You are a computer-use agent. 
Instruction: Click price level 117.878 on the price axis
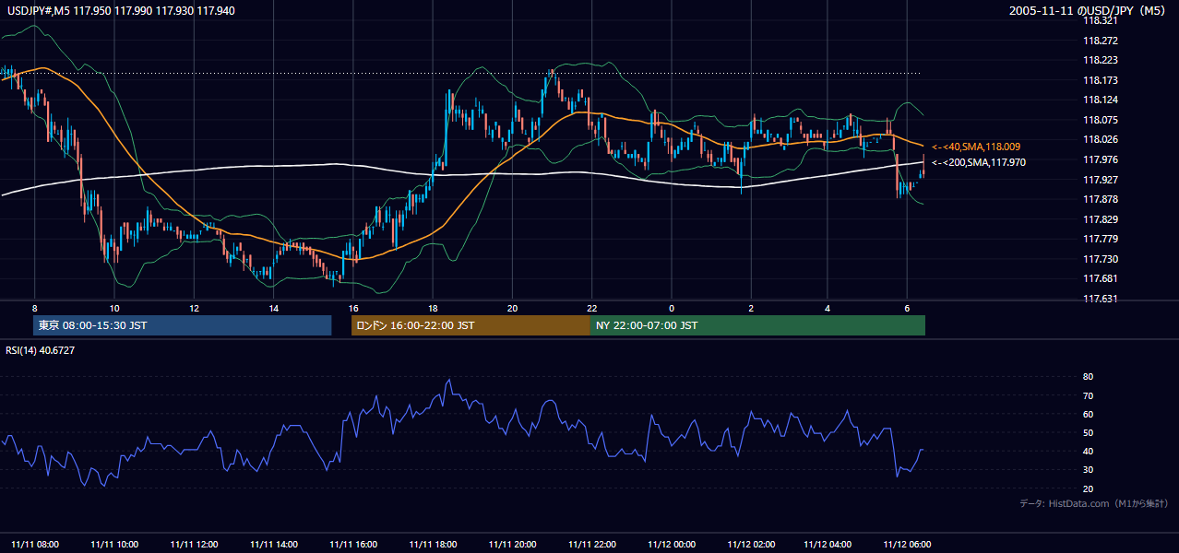coord(1100,199)
